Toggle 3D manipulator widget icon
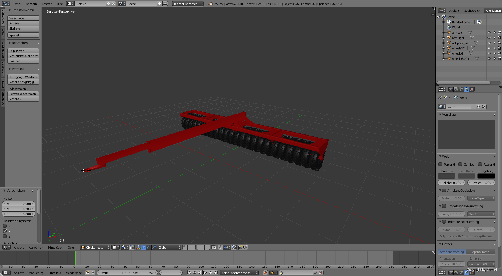This screenshot has height=276, width=502. pyautogui.click(x=138, y=247)
